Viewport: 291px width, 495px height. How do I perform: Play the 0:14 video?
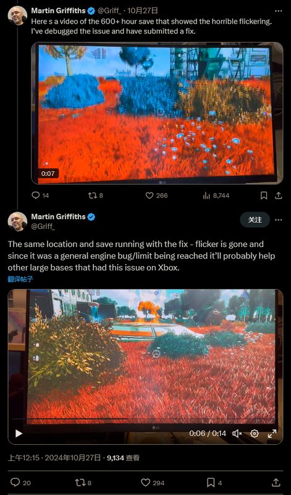[x=19, y=434]
